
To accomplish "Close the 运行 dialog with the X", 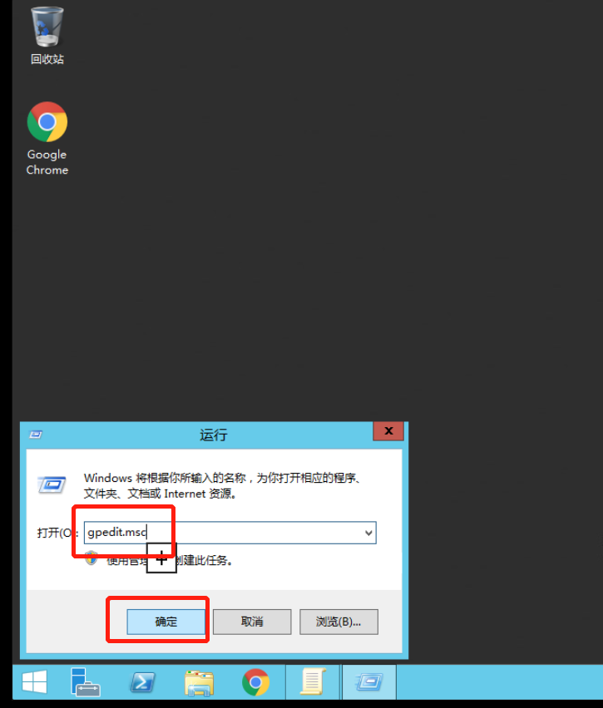I will (388, 430).
